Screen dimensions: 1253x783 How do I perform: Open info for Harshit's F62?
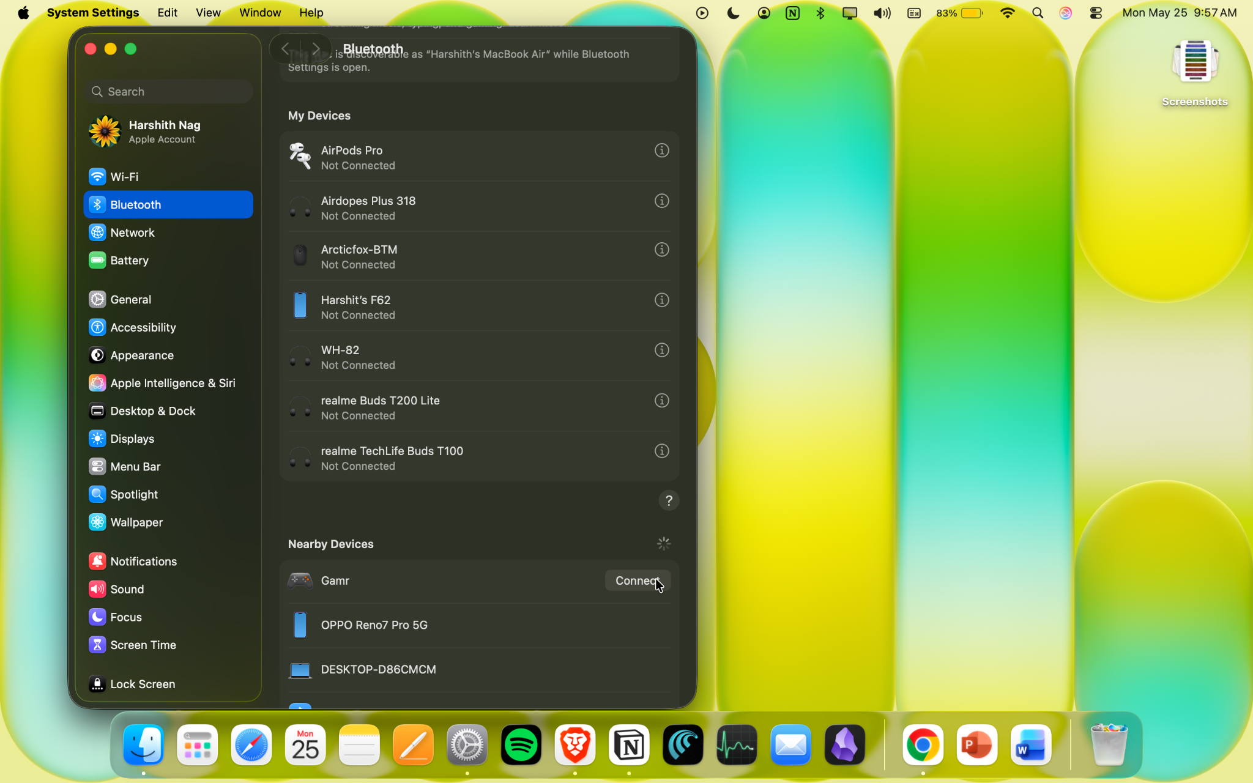(661, 300)
